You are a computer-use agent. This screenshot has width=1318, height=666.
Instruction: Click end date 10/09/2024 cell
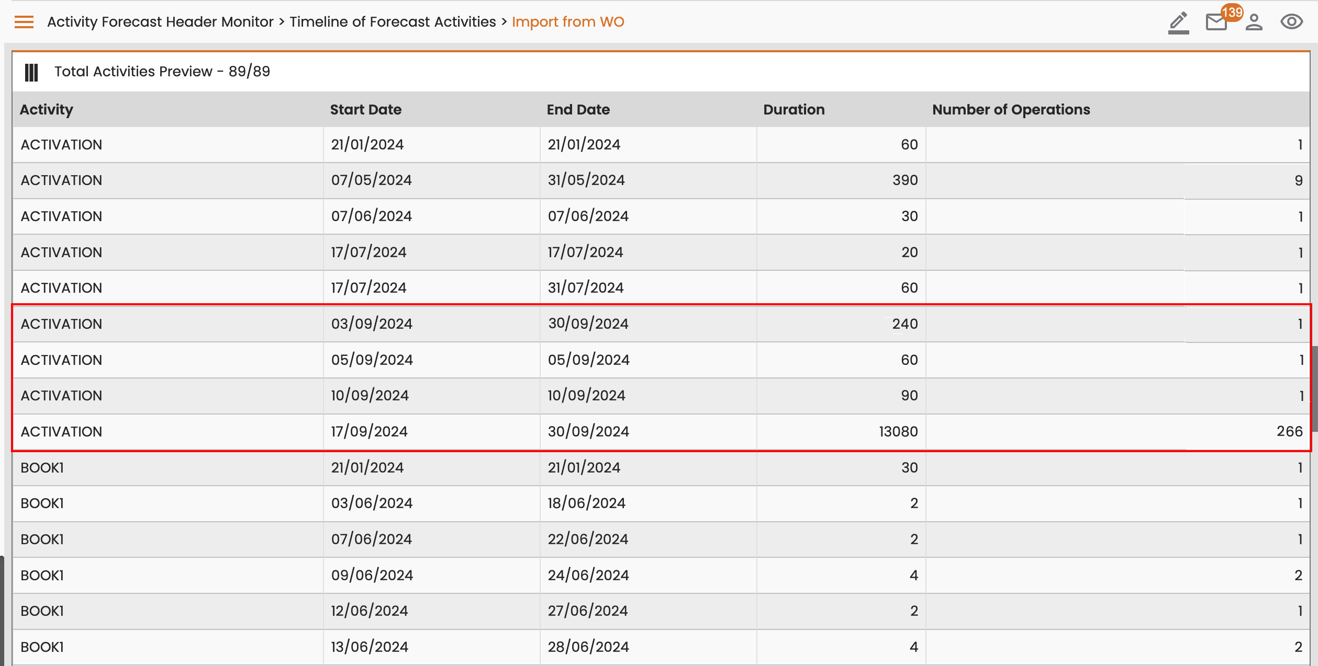[x=648, y=396]
